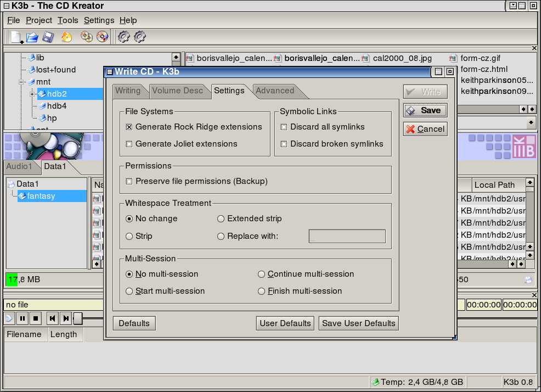Click the Defaults button

pos(134,323)
